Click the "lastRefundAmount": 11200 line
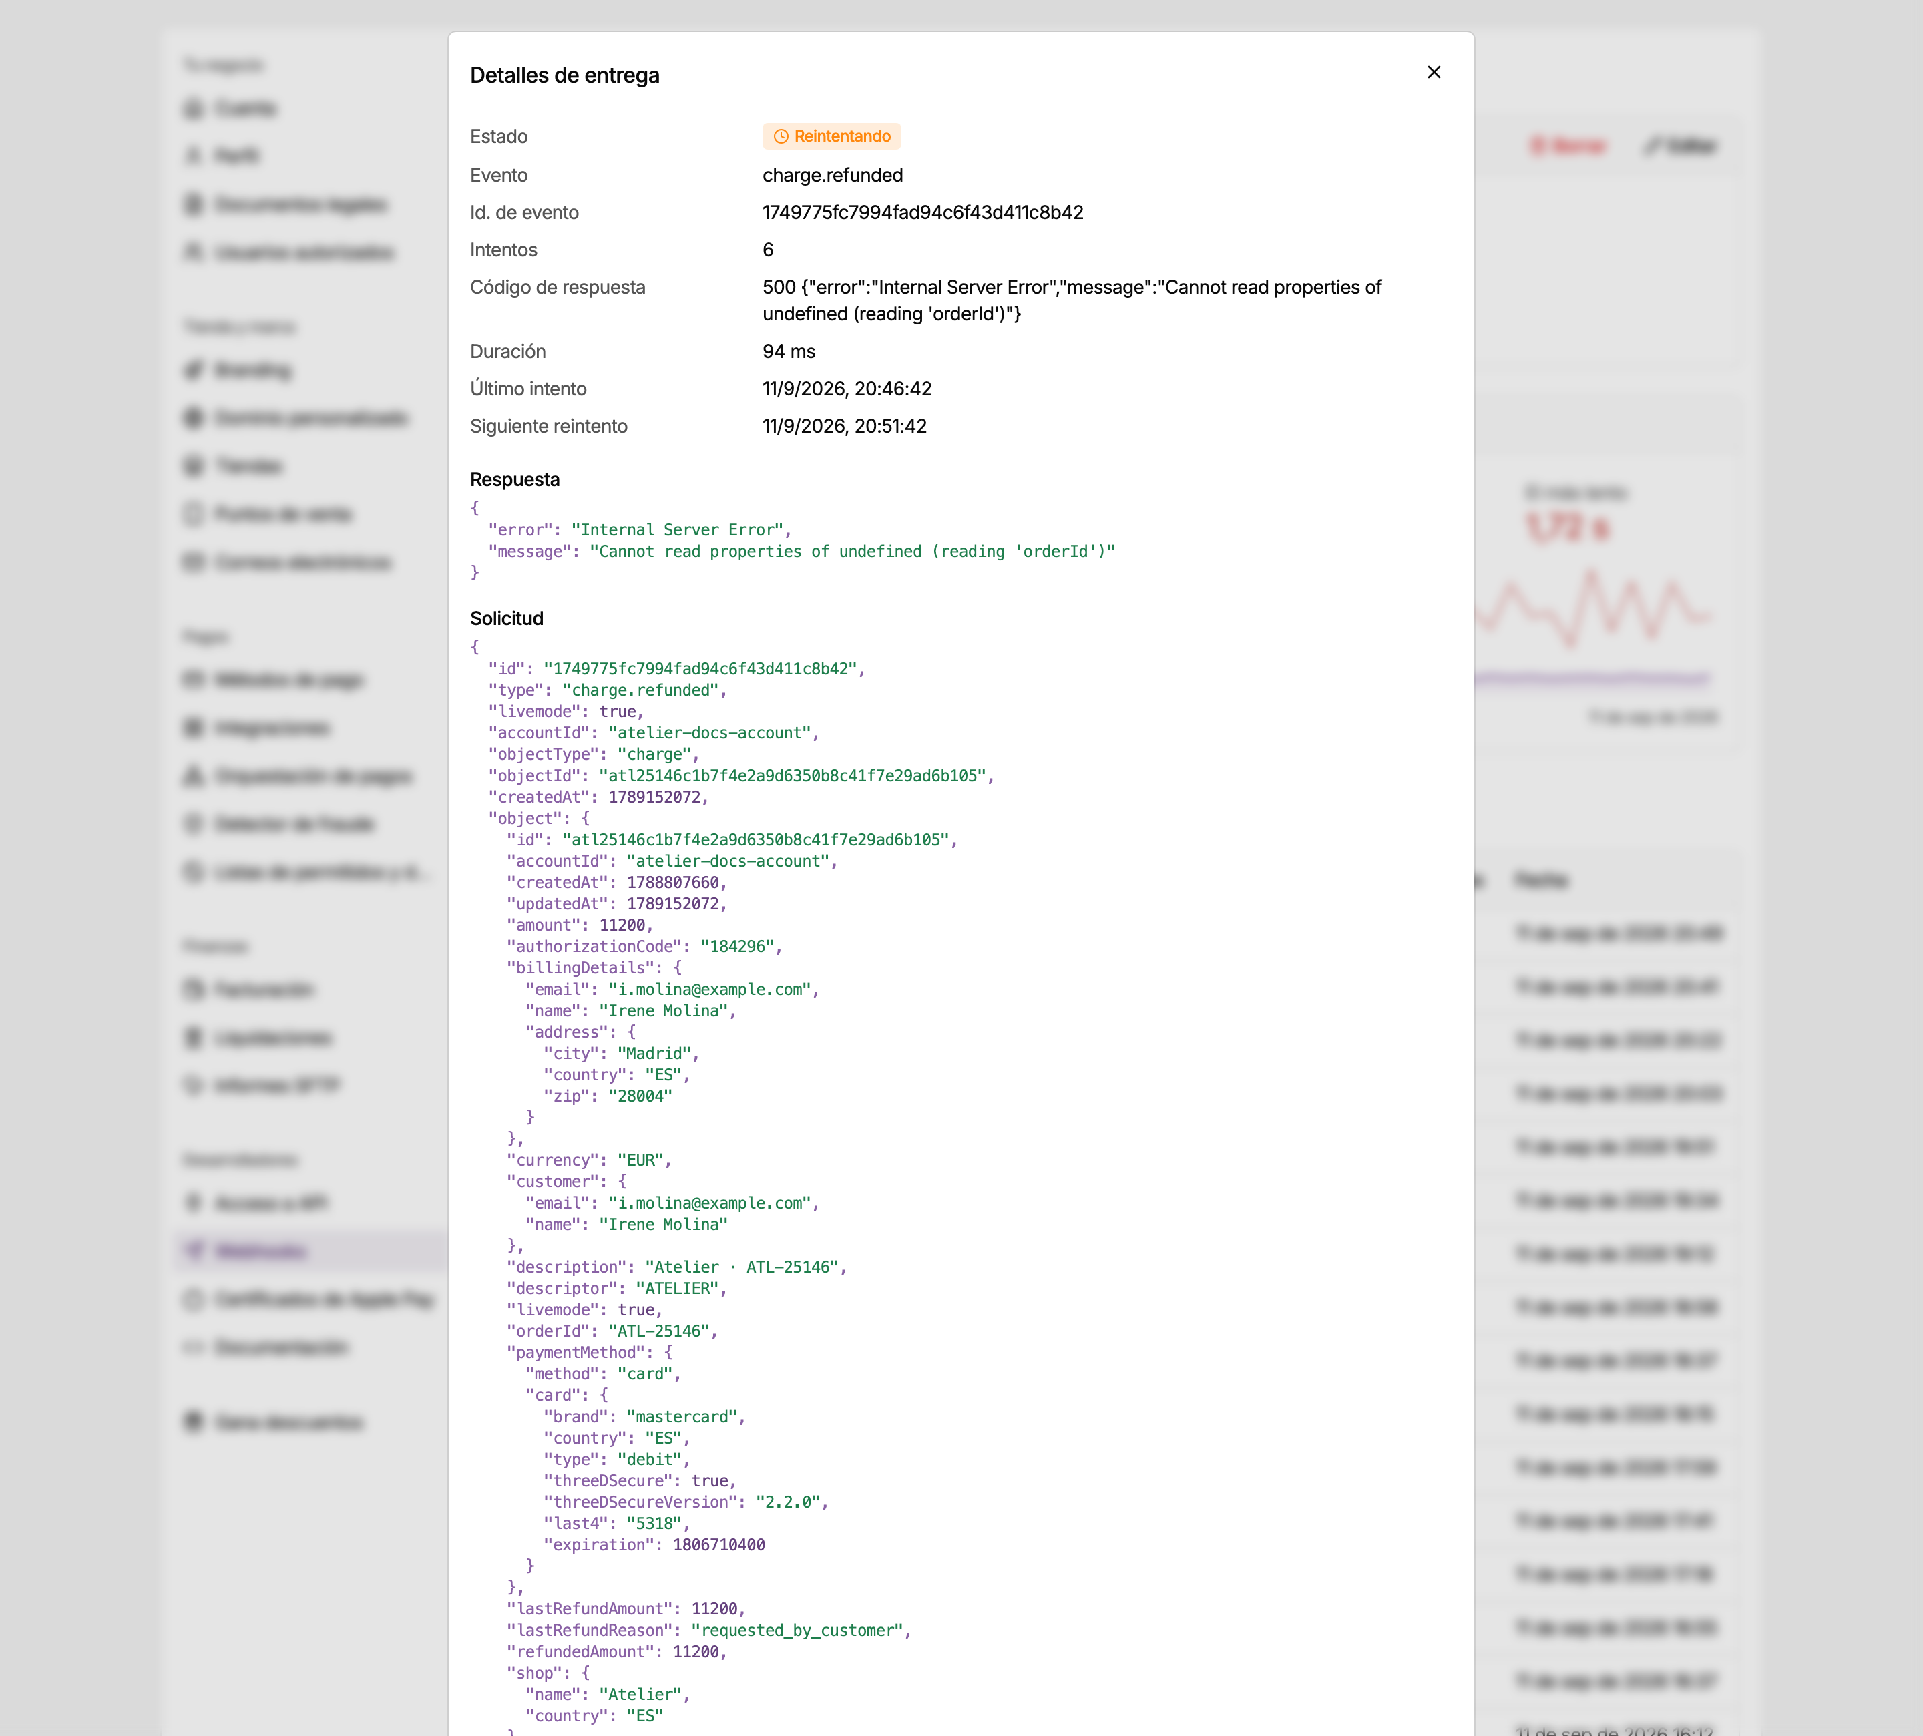This screenshot has width=1923, height=1736. pyautogui.click(x=626, y=1609)
